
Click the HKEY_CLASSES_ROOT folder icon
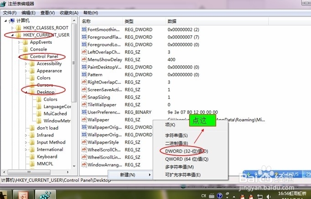point(18,28)
